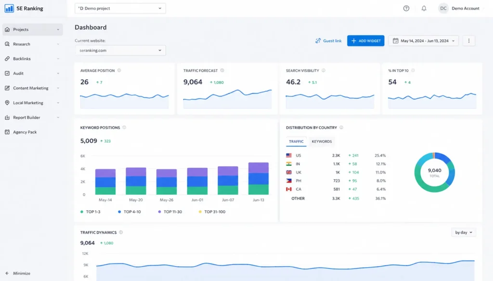Expand the Local Marketing sidebar chevron
The width and height of the screenshot is (493, 281).
point(58,103)
